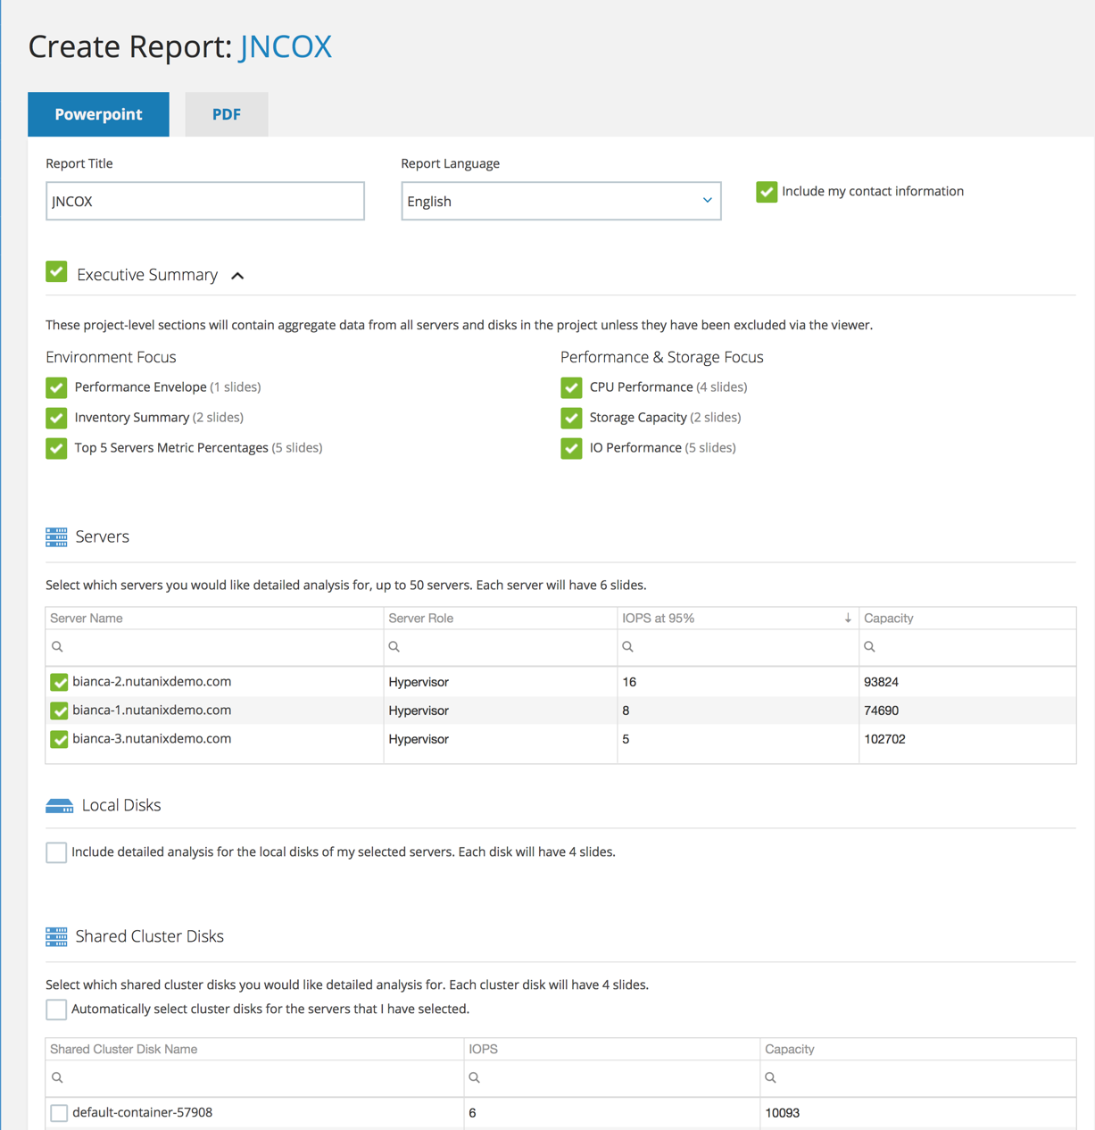
Task: Click sort arrow on IOPS at 95% column
Action: click(x=848, y=618)
